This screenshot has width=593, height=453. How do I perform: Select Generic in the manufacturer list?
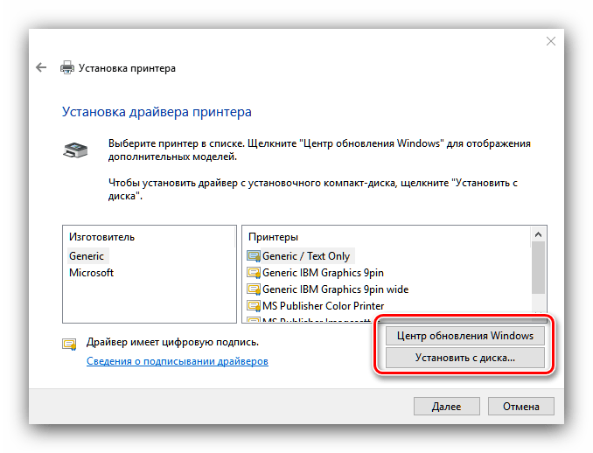coord(87,256)
